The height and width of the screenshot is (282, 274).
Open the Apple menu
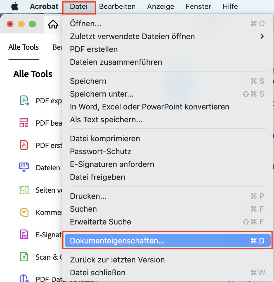pyautogui.click(x=15, y=7)
